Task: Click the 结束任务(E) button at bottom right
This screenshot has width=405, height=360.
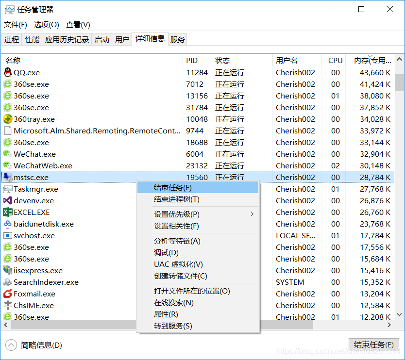Action: tap(374, 344)
